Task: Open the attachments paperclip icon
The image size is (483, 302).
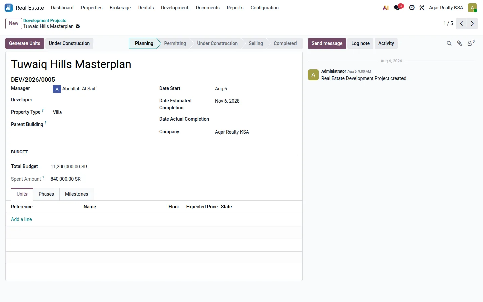Action: coord(460,43)
